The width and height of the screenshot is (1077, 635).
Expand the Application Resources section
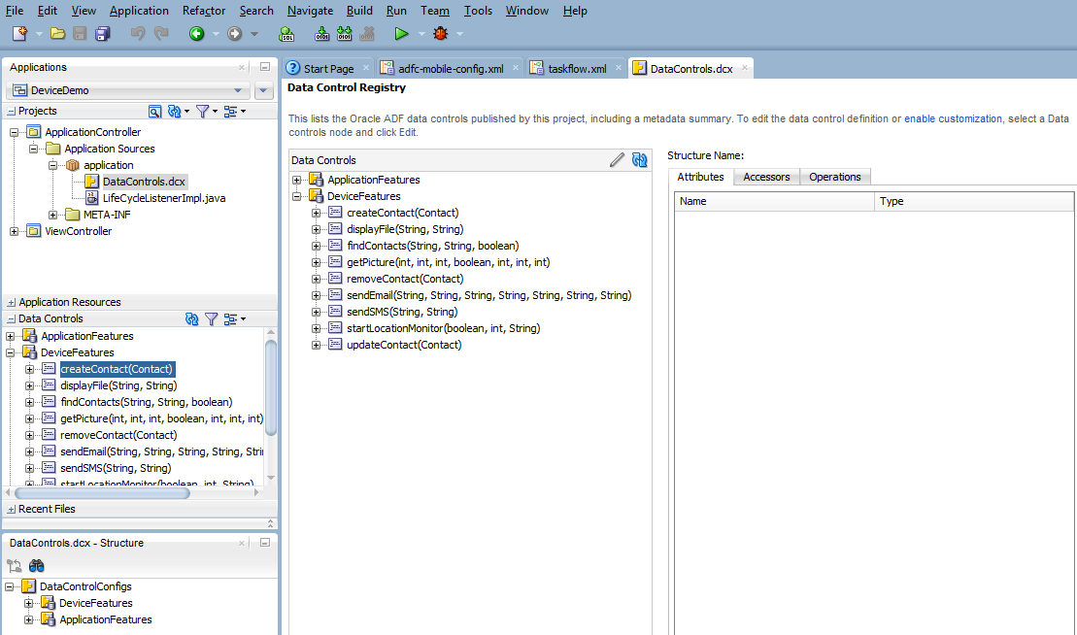[x=11, y=302]
